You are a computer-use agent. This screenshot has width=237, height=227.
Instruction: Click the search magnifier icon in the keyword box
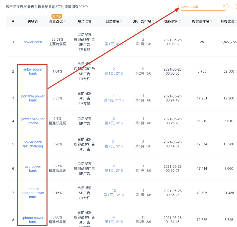pyautogui.click(x=224, y=7)
